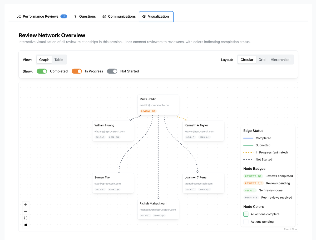The width and height of the screenshot is (316, 240).
Task: Click the REVIEWS: 0/5 badge on Mirza Joldic
Action: [148, 111]
